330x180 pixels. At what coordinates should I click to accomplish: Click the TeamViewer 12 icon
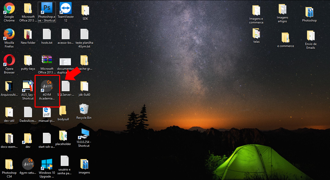tap(66, 9)
